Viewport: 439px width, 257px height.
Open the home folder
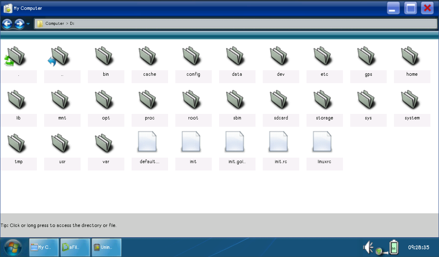[410, 56]
